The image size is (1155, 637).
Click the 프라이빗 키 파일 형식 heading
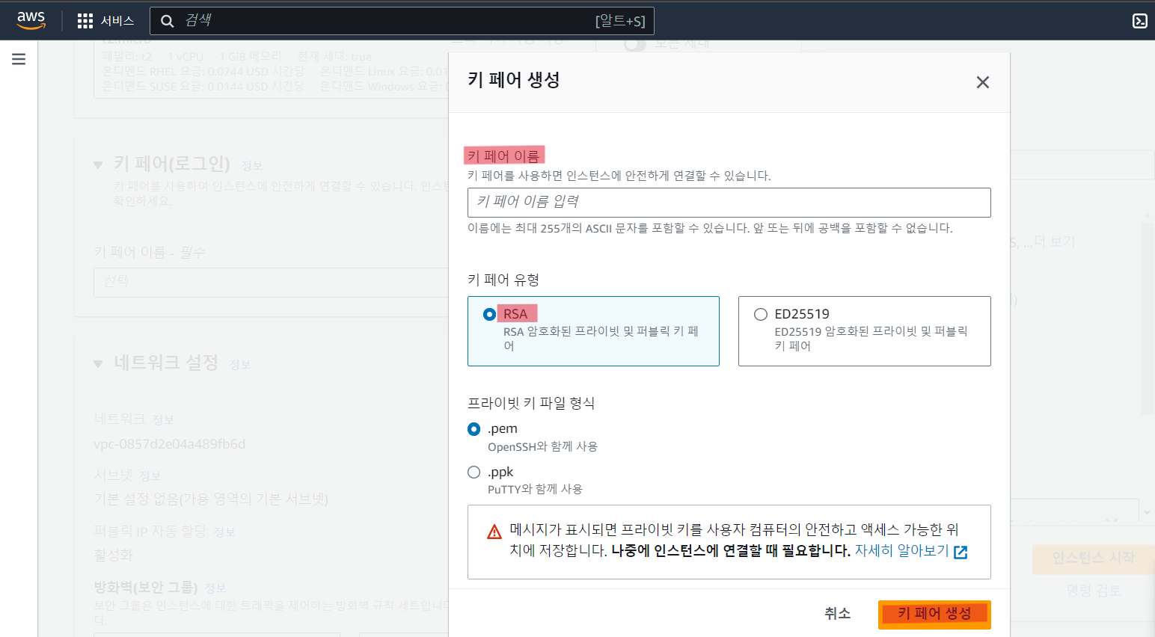[x=531, y=403]
